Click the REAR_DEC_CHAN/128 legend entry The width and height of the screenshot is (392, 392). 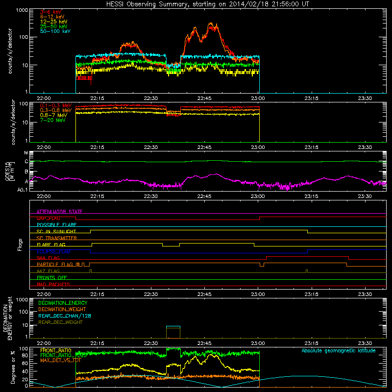click(x=65, y=316)
